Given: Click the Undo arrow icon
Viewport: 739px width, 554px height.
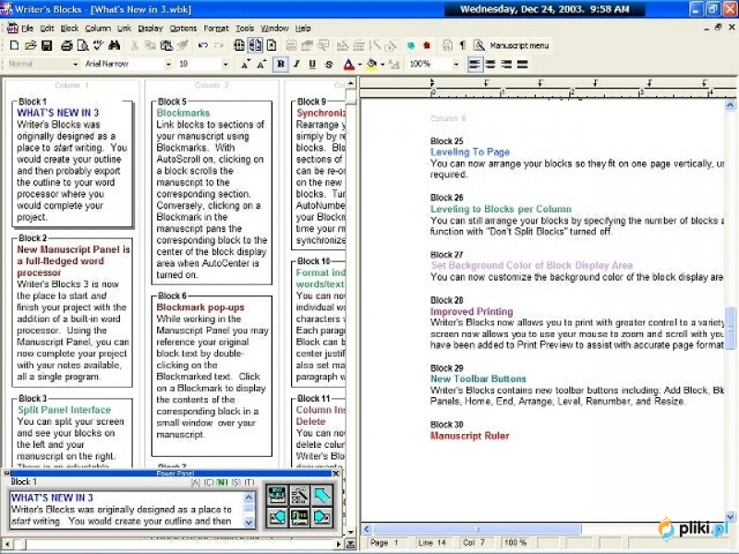Looking at the screenshot, I should (x=203, y=45).
